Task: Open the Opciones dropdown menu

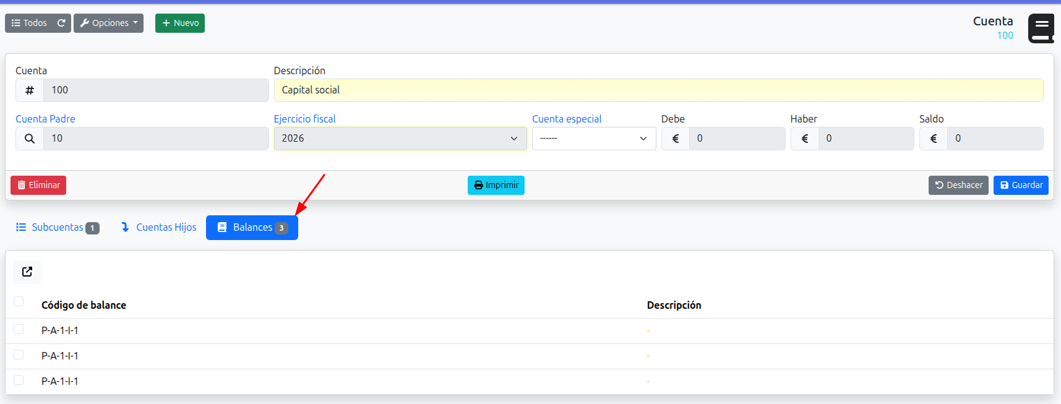Action: (x=108, y=23)
